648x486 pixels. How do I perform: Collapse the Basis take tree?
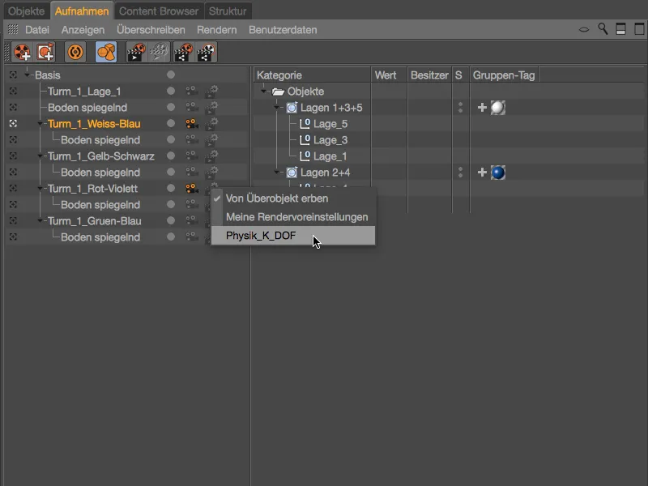tap(27, 75)
